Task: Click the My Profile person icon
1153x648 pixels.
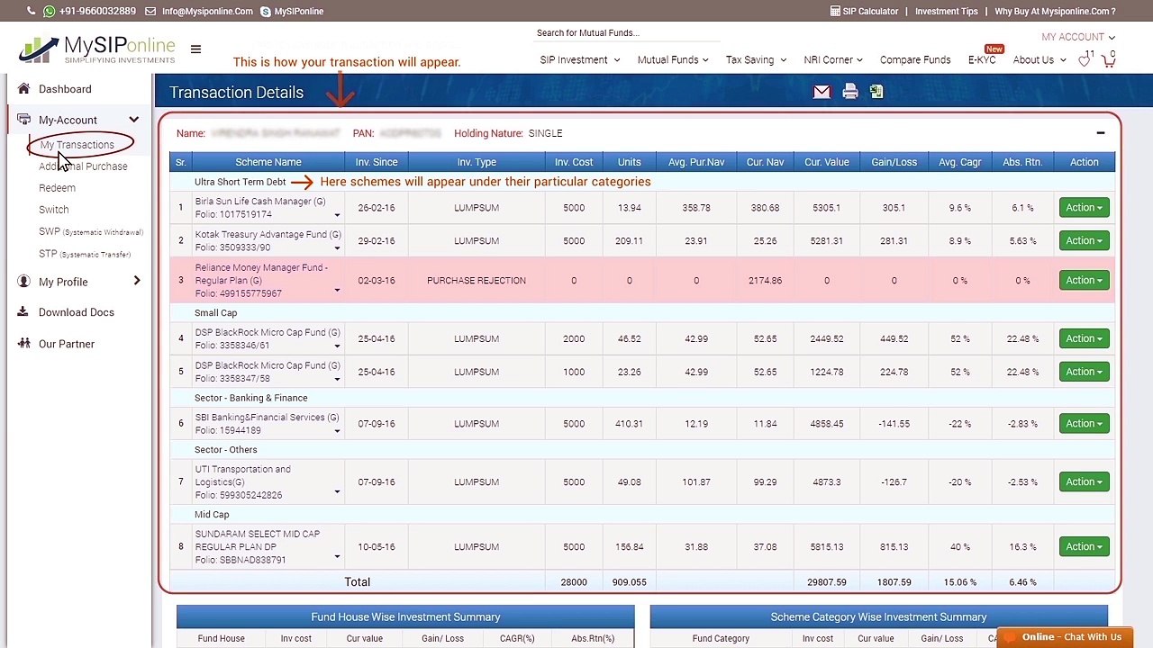Action: (x=23, y=281)
